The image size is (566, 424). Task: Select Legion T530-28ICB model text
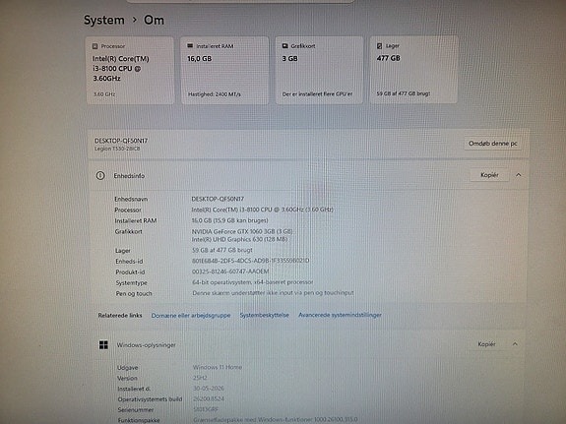pyautogui.click(x=117, y=149)
